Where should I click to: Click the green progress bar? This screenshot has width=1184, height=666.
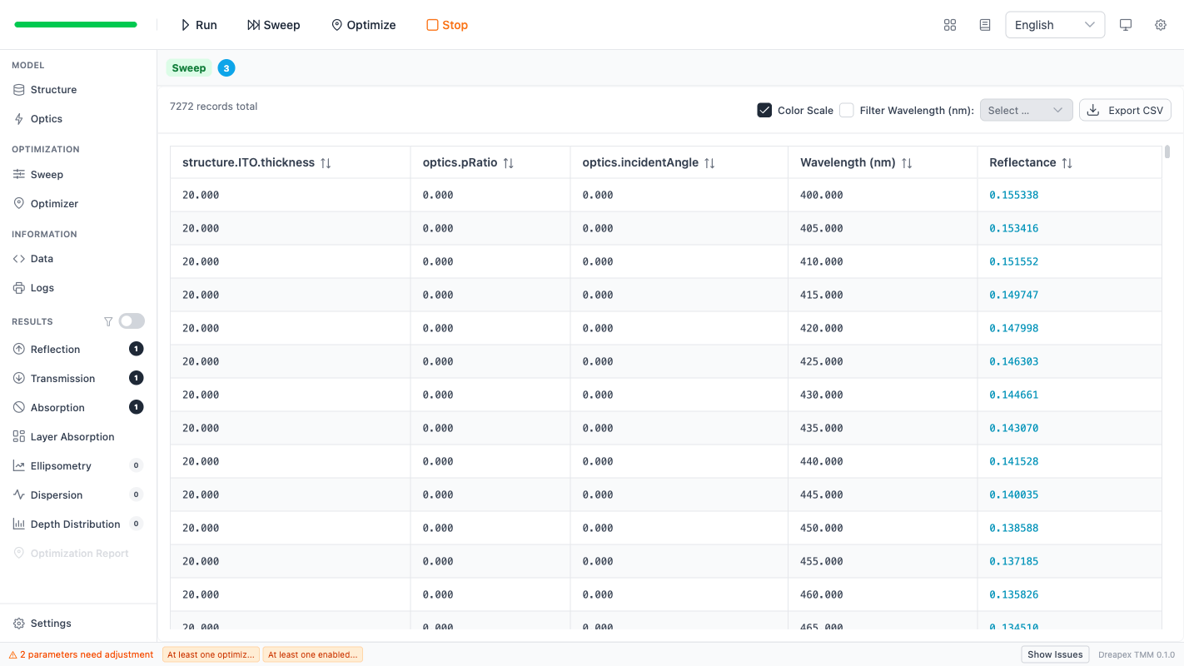76,25
